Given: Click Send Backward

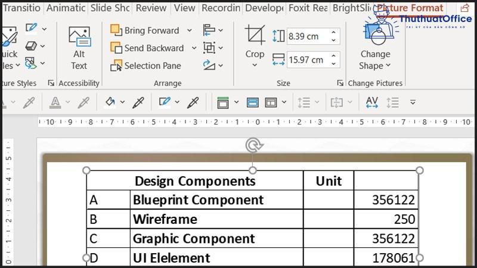Looking at the screenshot, I should coord(147,48).
